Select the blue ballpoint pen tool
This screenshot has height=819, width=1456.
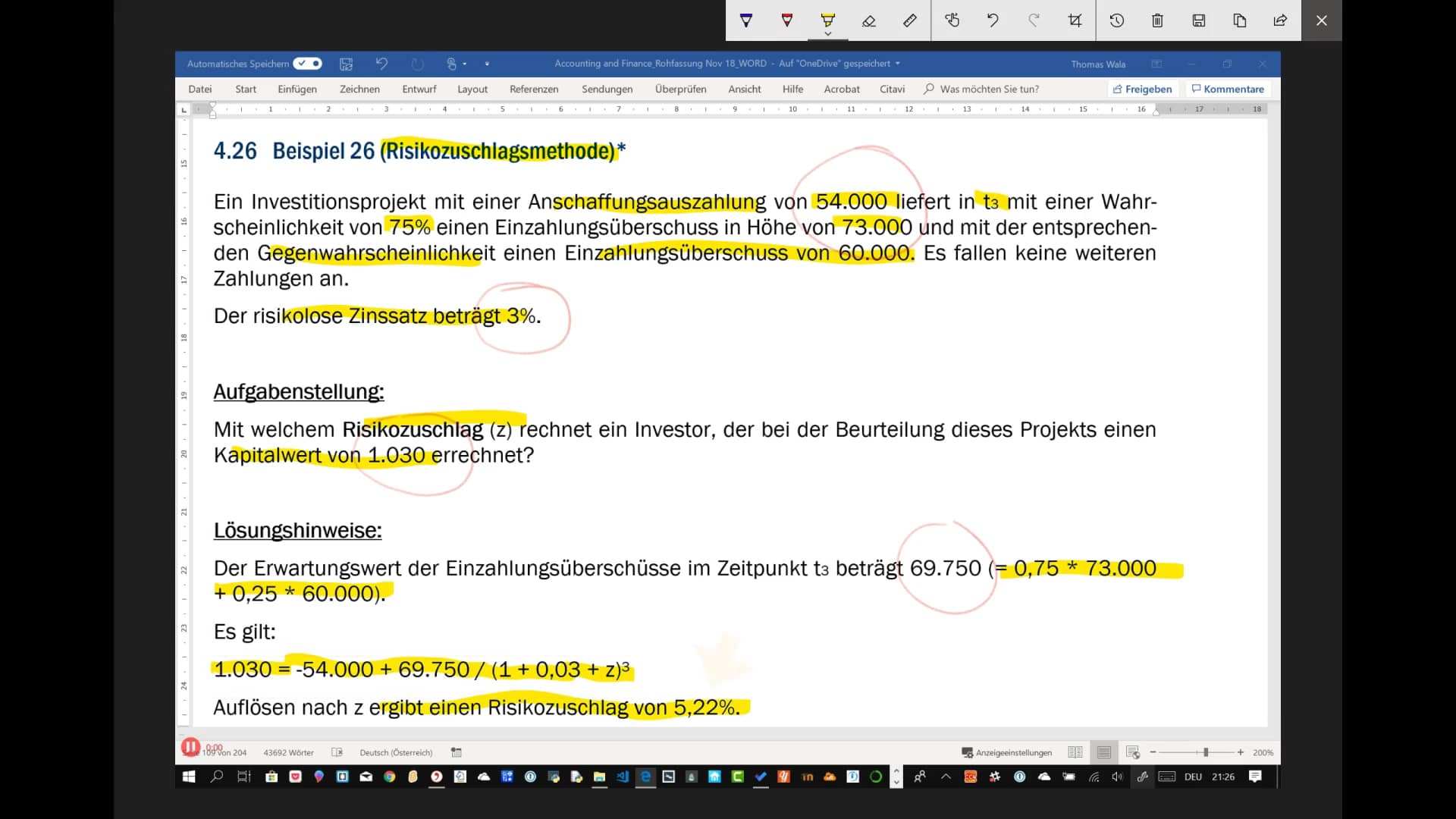[746, 20]
